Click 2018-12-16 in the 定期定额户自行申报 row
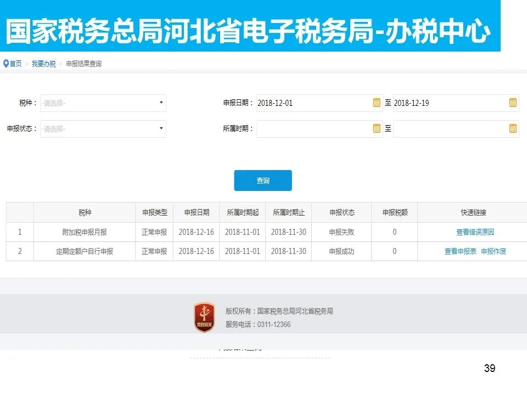Image resolution: width=527 pixels, height=395 pixels. (197, 251)
